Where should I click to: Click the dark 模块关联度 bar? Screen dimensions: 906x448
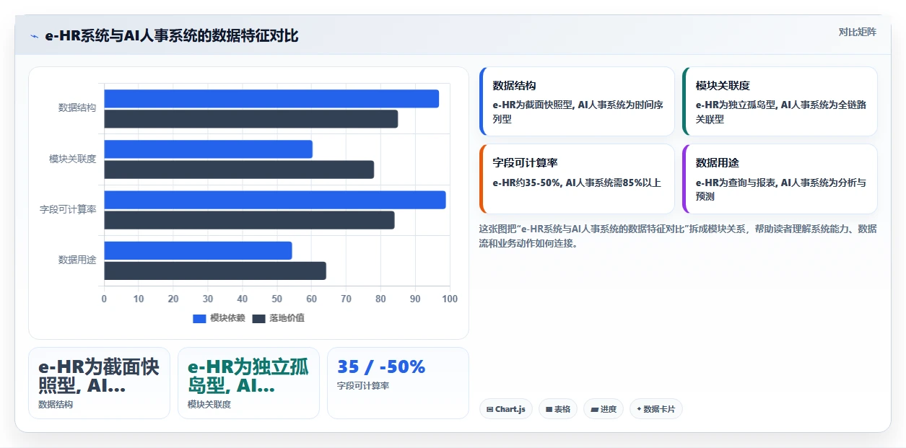[x=239, y=170]
